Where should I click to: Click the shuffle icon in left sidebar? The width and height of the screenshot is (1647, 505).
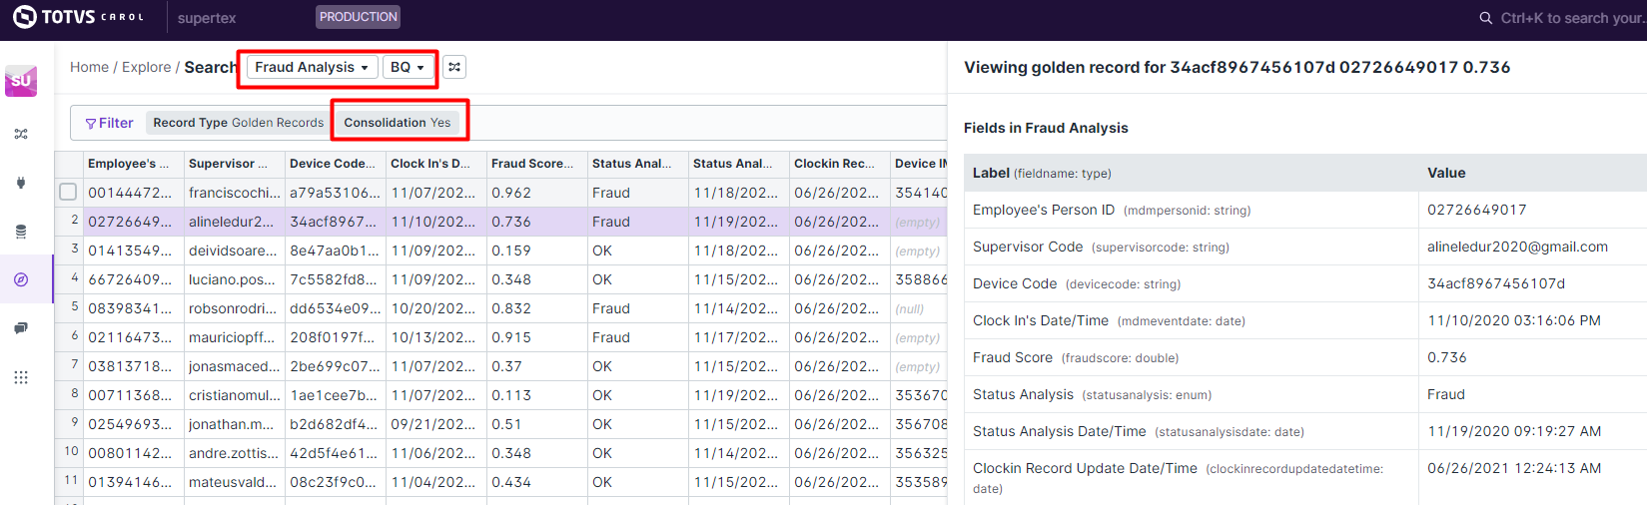tap(21, 134)
